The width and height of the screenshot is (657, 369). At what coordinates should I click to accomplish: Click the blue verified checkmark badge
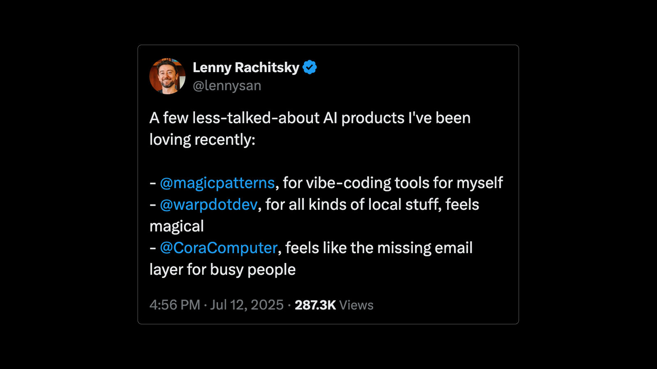[310, 67]
